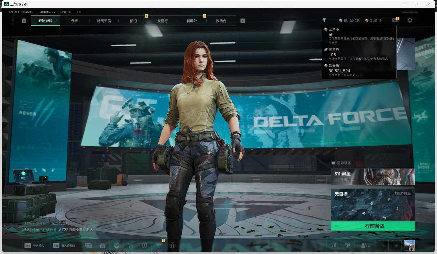Open the chat bubble icon in bottom bar
Screen dimensions: 437x254
point(88,246)
